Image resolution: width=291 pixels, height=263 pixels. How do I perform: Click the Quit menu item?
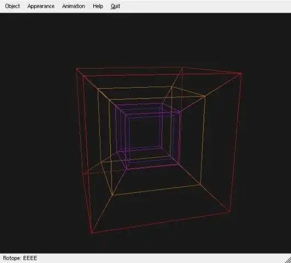[115, 6]
